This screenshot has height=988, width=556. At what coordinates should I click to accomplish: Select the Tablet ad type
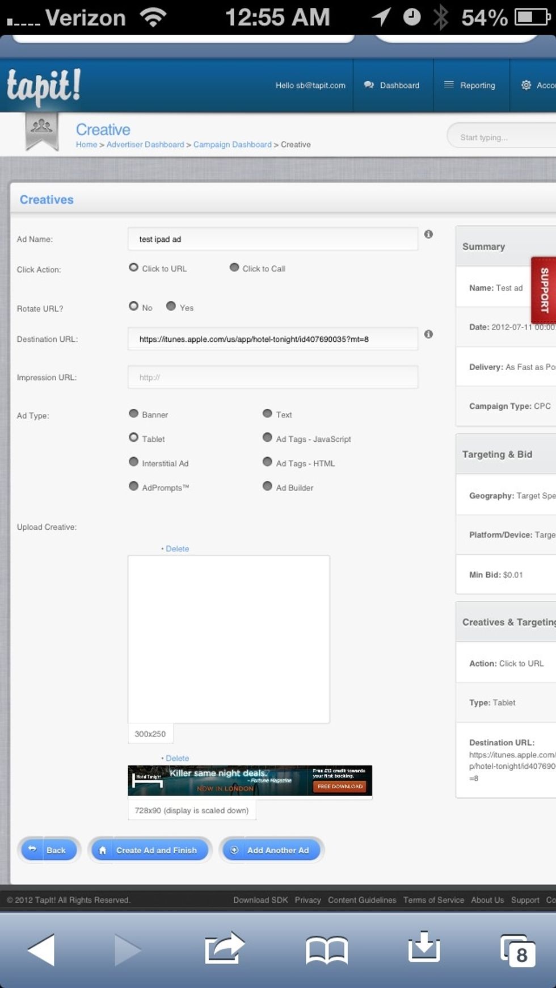tap(133, 437)
